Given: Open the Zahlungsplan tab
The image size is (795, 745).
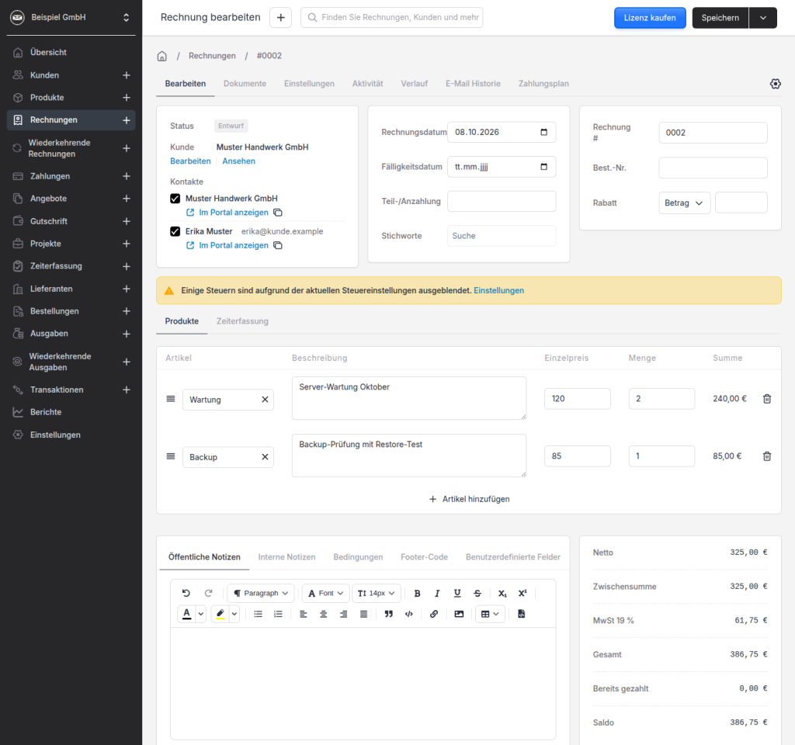Looking at the screenshot, I should click(543, 84).
